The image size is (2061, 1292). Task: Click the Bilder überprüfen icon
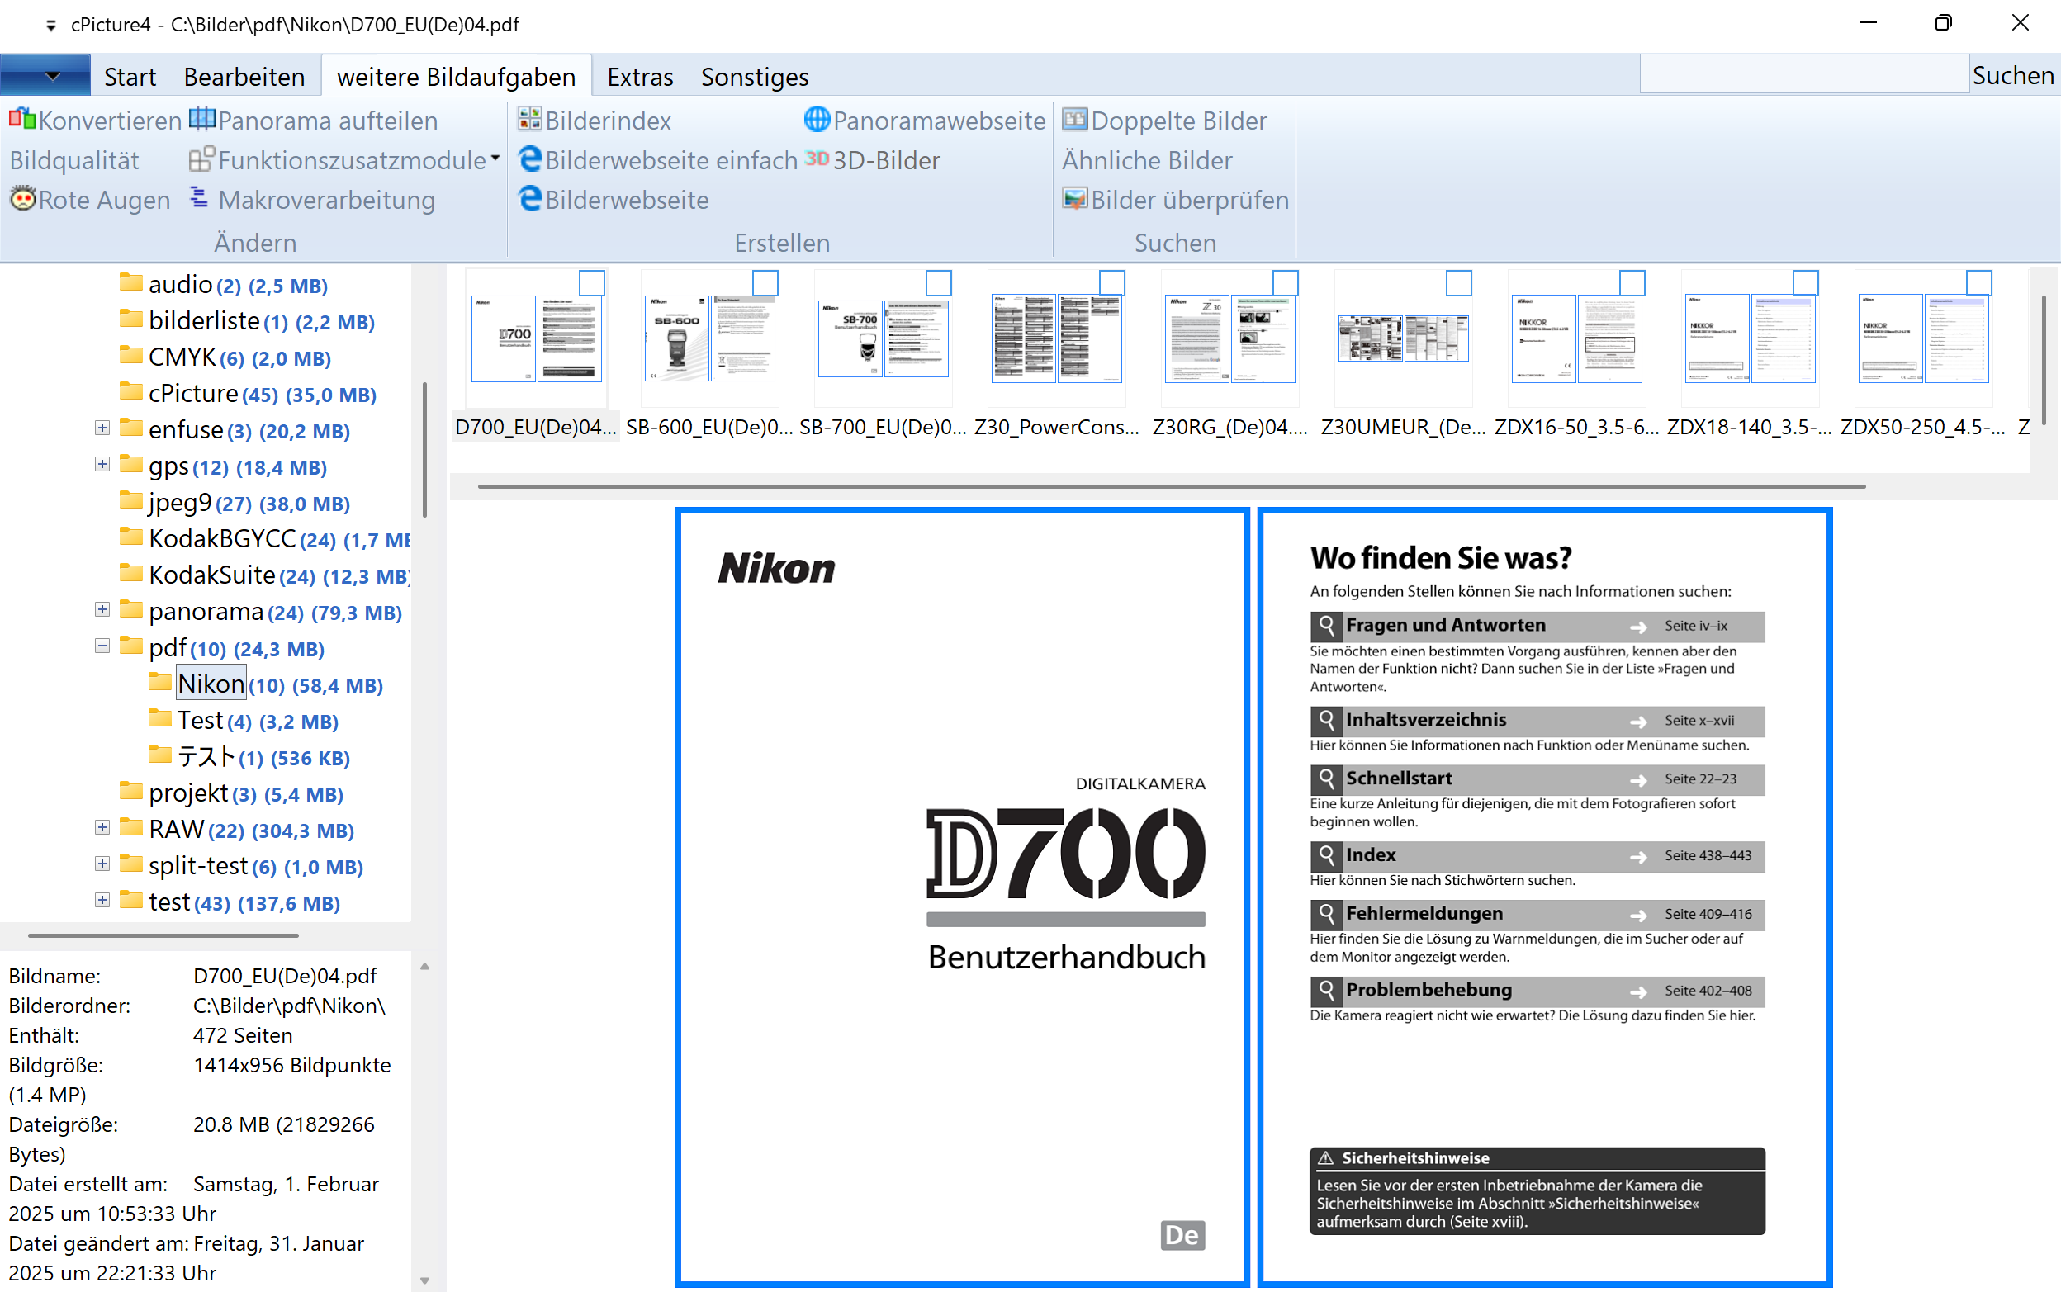click(x=1075, y=199)
